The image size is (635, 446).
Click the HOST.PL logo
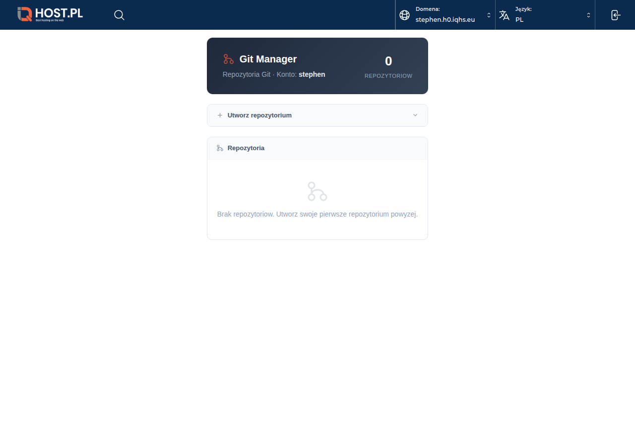[50, 14]
